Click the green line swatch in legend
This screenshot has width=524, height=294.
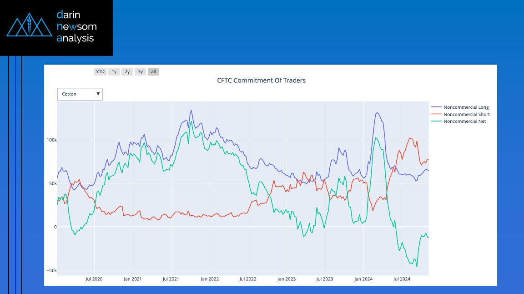[436, 121]
